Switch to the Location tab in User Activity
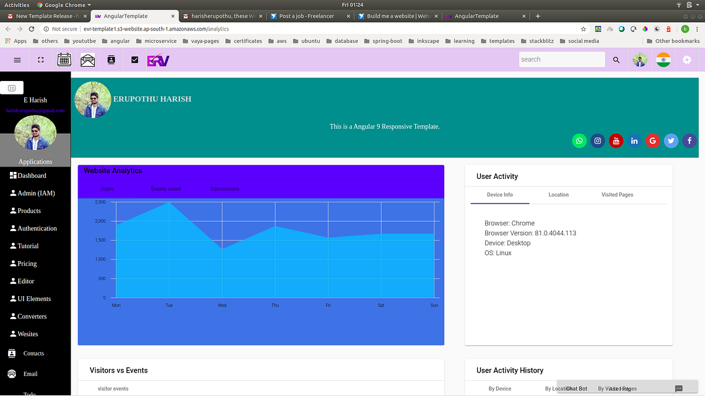Image resolution: width=705 pixels, height=396 pixels. point(558,194)
